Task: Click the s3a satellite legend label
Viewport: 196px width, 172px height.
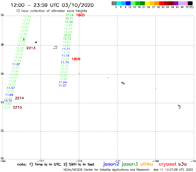Action: (182, 164)
